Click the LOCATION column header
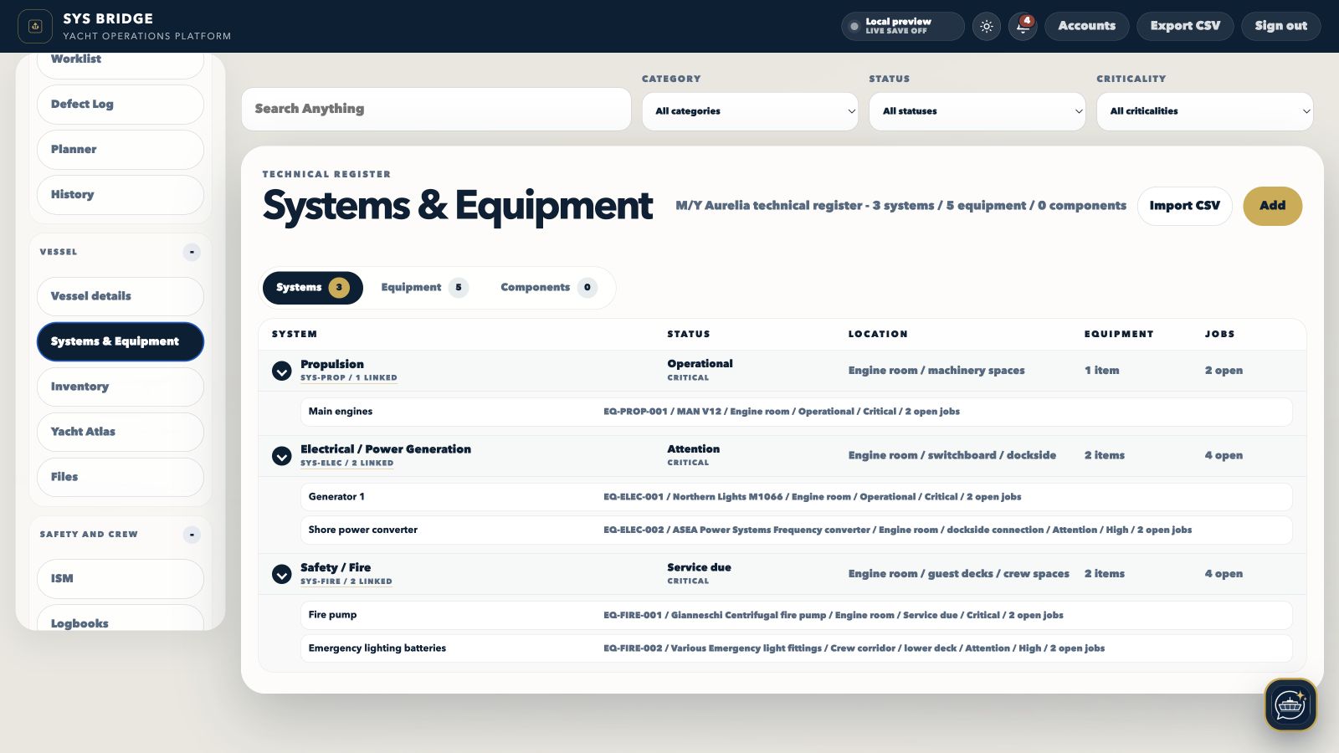Image resolution: width=1339 pixels, height=753 pixels. coord(878,335)
